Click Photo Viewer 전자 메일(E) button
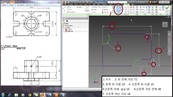173x97 pixels. point(21,5)
